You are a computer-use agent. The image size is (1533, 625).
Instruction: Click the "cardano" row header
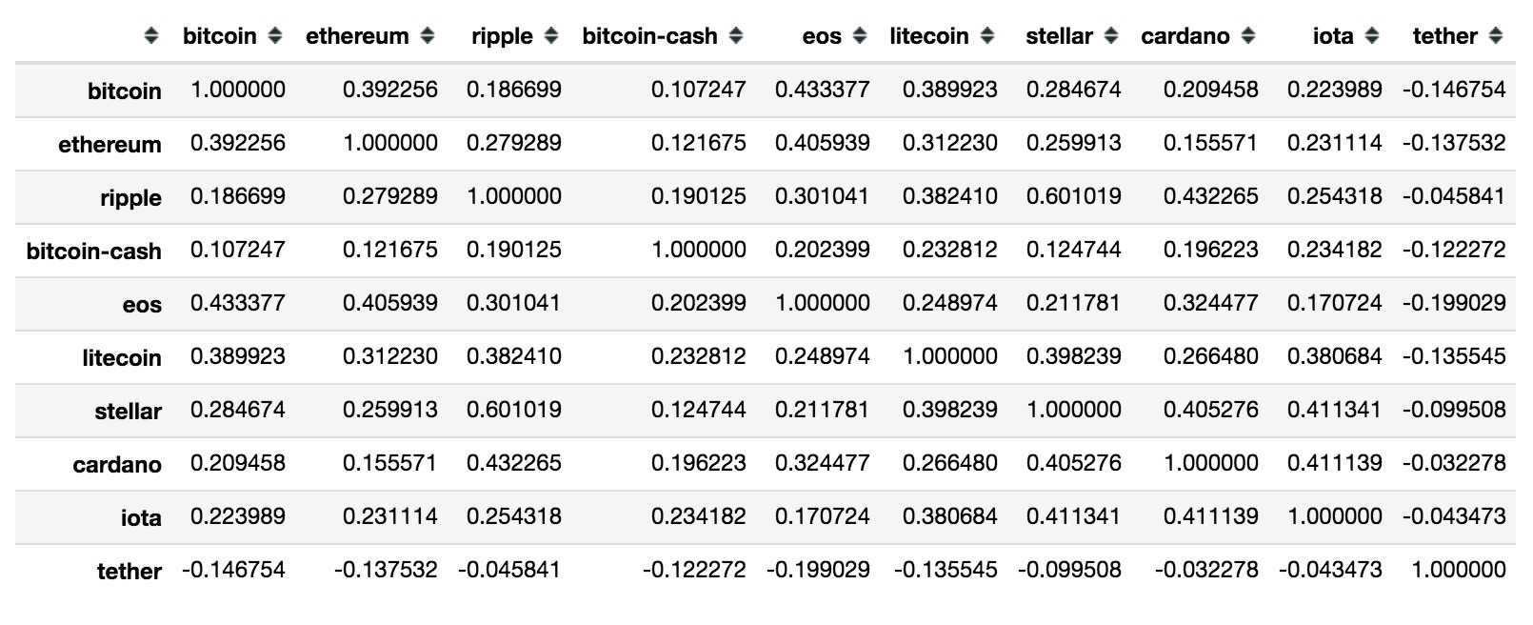coord(117,465)
